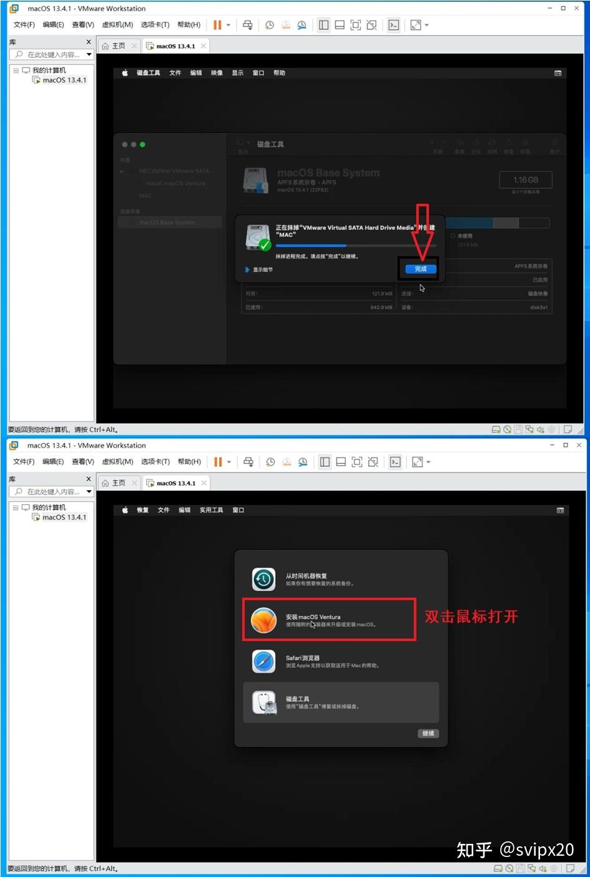The width and height of the screenshot is (590, 877).
Task: Send Ctrl+Alt+Del in the Disk Utility VMware window
Action: click(x=248, y=25)
